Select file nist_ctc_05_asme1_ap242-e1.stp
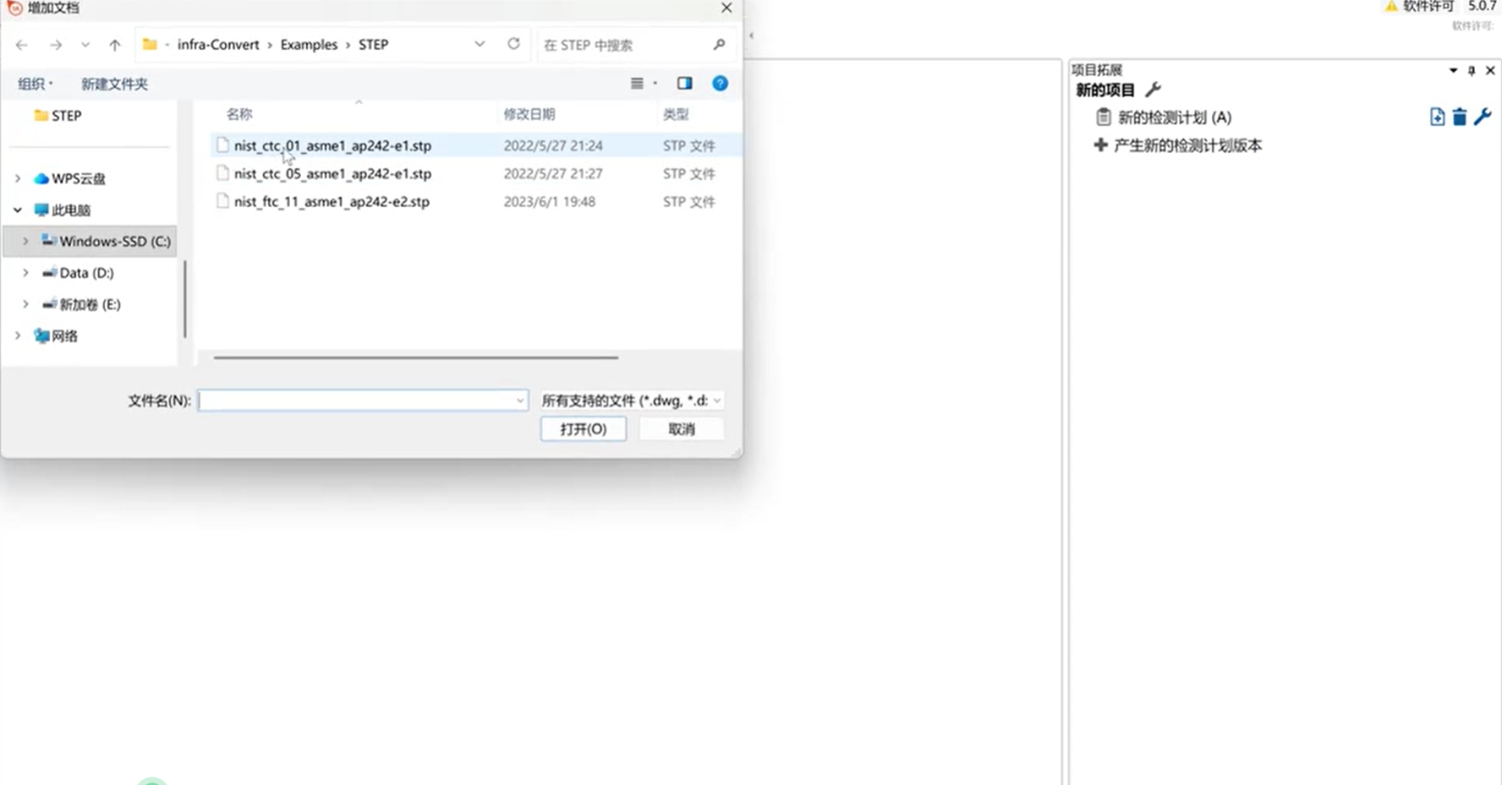Viewport: 1502px width, 785px height. tap(332, 174)
